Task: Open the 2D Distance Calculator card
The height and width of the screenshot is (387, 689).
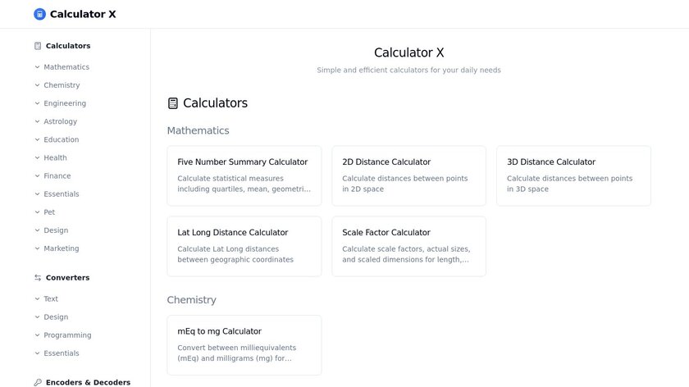Action: [408, 175]
